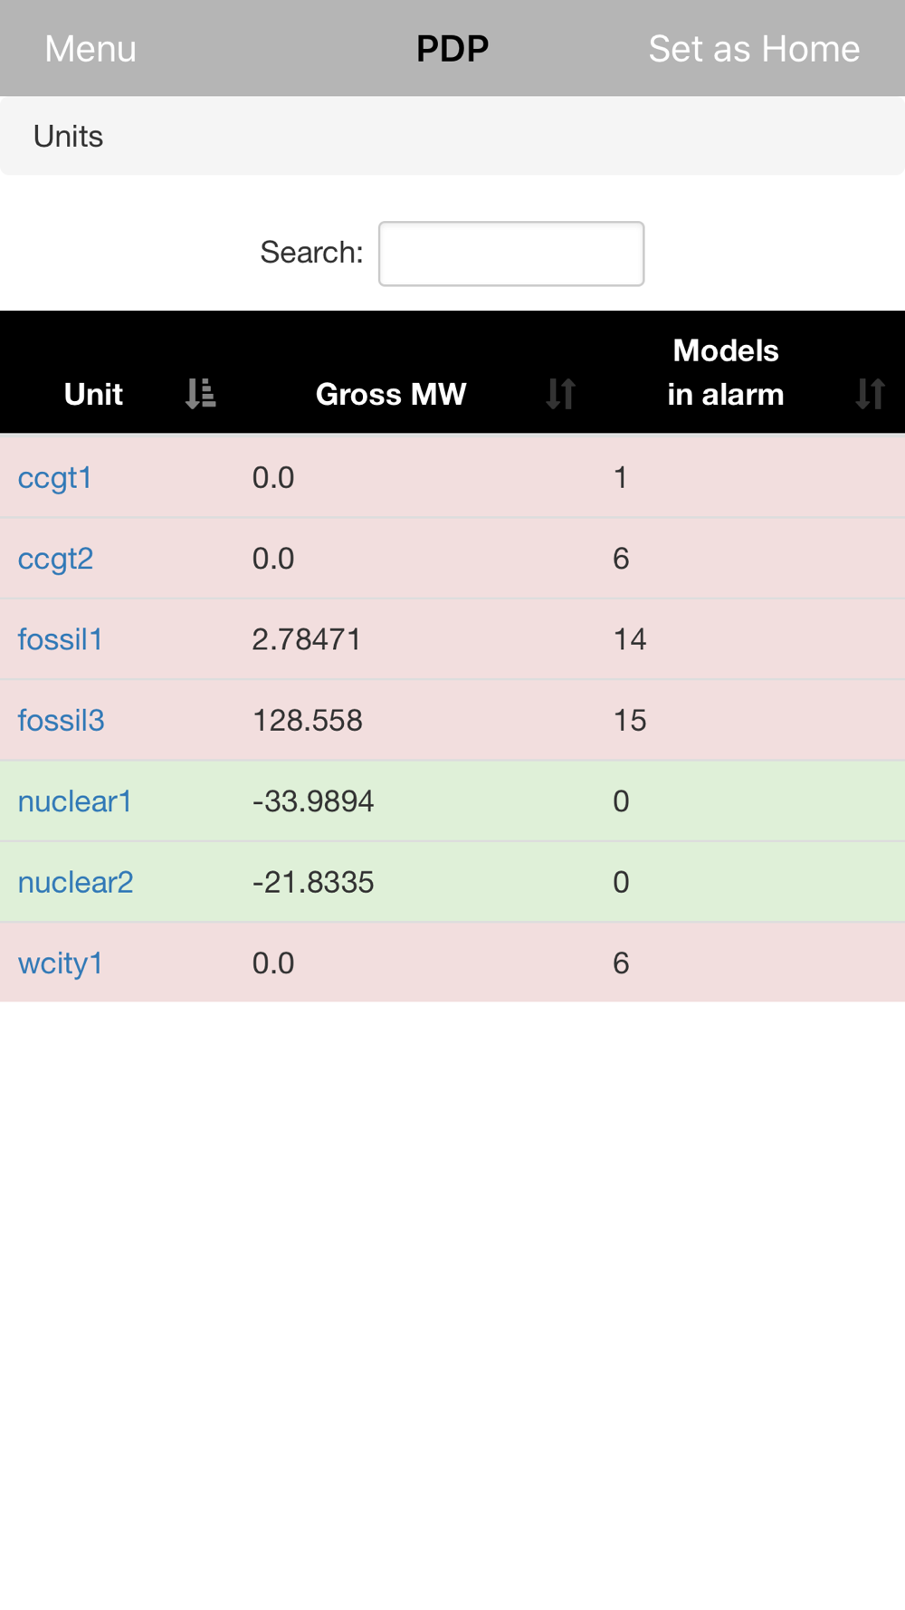The width and height of the screenshot is (905, 1610).
Task: Open the fossil1 unit link
Action: tap(61, 639)
